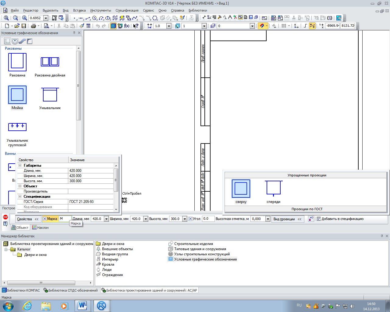Viewport: 390px width, 312px height.
Task: Open print preview magnifier icon
Action: point(46,26)
